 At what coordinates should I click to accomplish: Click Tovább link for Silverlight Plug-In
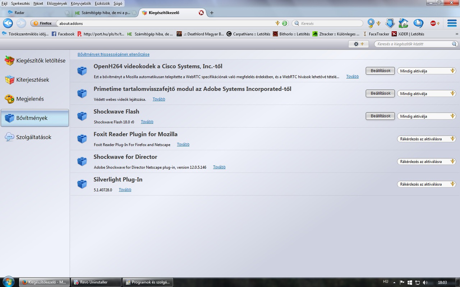(x=125, y=190)
